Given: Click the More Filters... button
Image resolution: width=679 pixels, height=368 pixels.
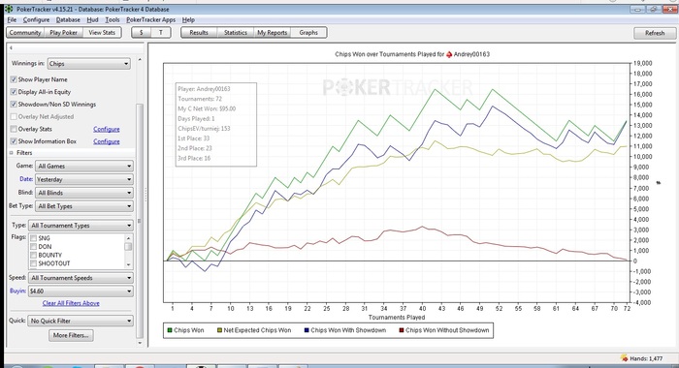Looking at the screenshot, I should pyautogui.click(x=71, y=335).
